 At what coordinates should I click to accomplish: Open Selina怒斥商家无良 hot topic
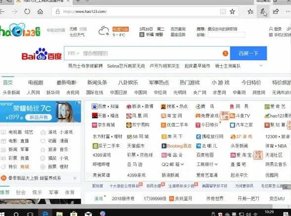pyautogui.click(x=126, y=66)
